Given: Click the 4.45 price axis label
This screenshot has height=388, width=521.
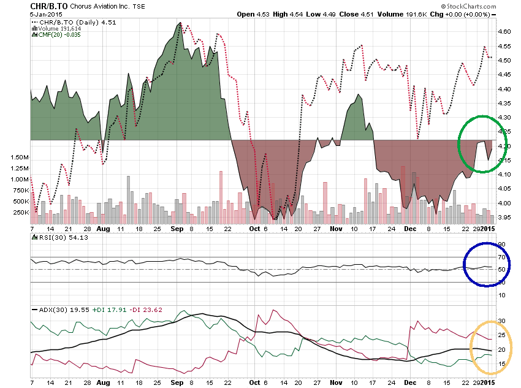Looking at the screenshot, I should [504, 74].
